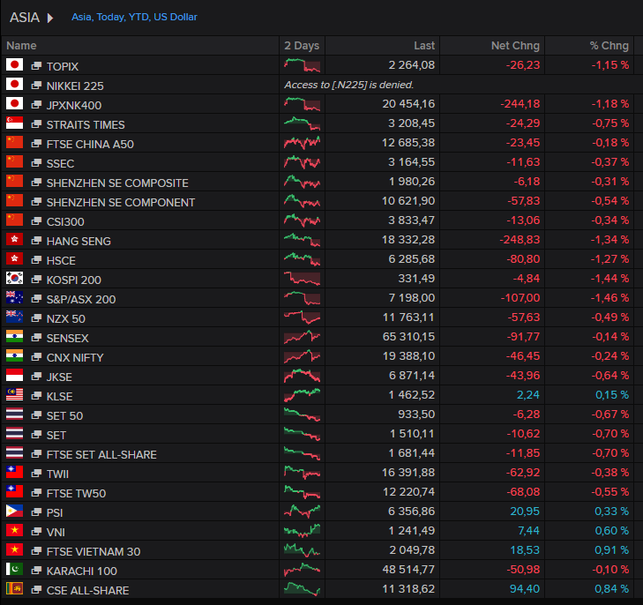Sort by the 2 Days column header
The width and height of the screenshot is (643, 605).
click(x=302, y=46)
